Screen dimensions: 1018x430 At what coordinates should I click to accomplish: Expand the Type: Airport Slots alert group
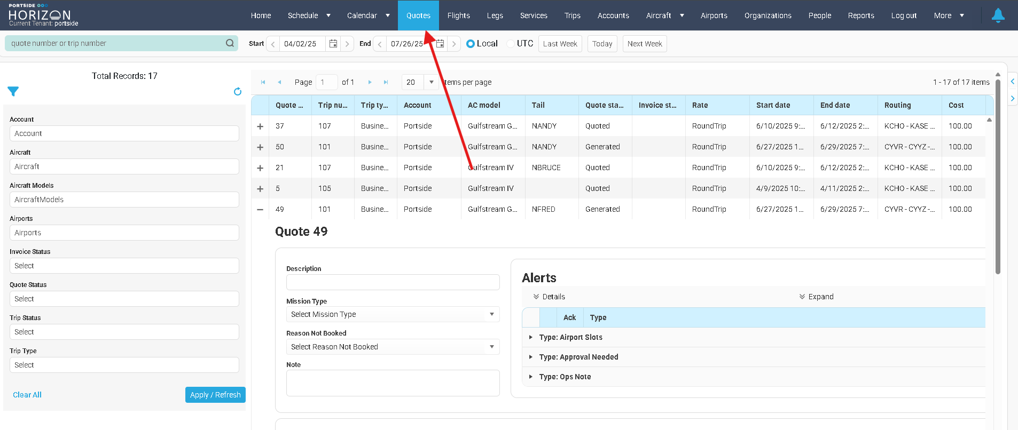tap(530, 337)
